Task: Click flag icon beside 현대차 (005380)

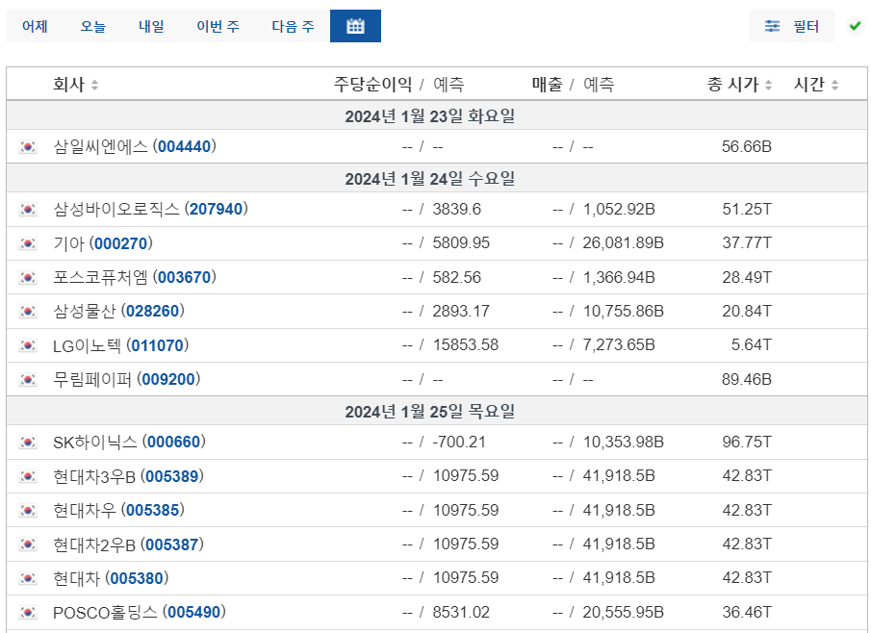Action: tap(28, 578)
